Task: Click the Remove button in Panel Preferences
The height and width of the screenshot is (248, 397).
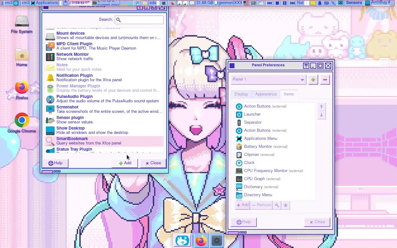Action: (261, 205)
